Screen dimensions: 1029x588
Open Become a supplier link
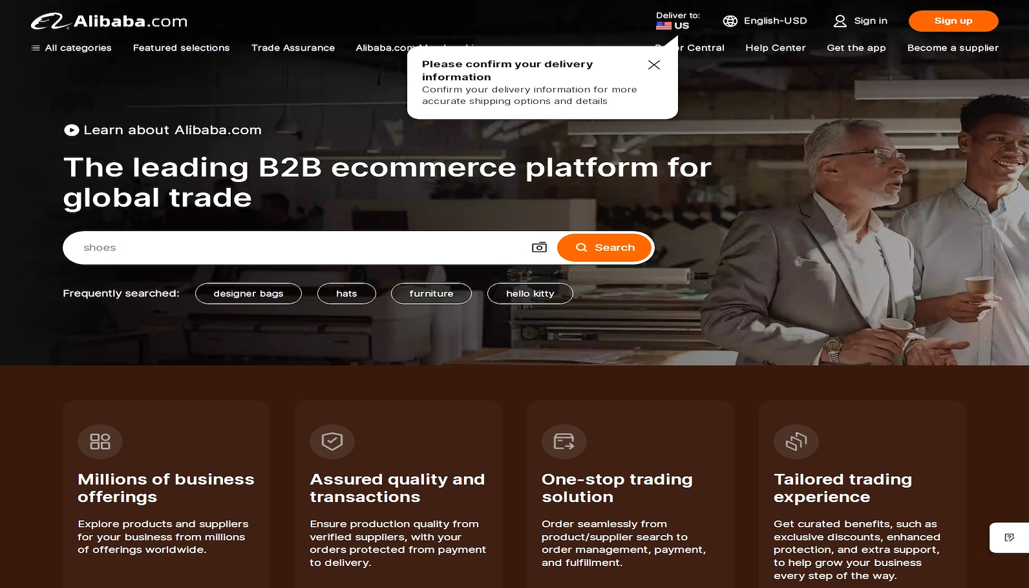tap(953, 48)
